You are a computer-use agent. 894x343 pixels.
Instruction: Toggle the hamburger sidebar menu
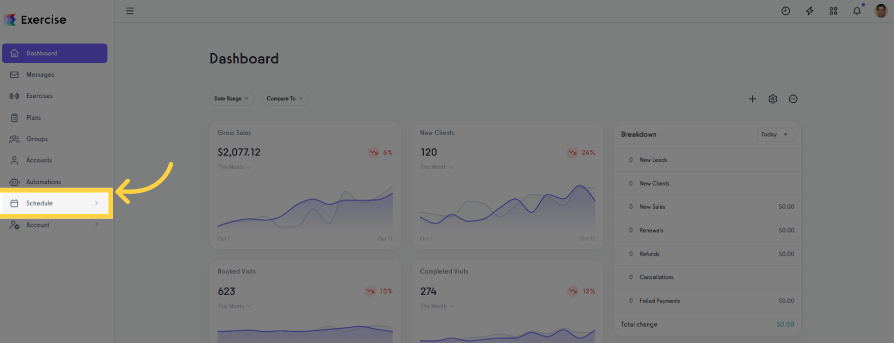click(130, 11)
